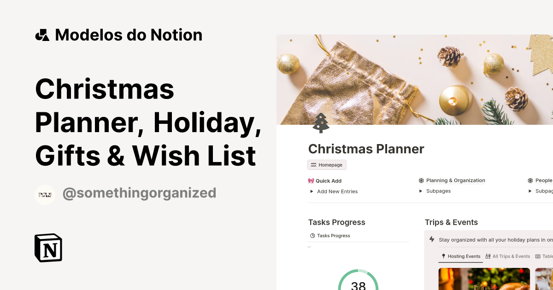
Task: Click the snowflake icon next to People
Action: coord(530,180)
